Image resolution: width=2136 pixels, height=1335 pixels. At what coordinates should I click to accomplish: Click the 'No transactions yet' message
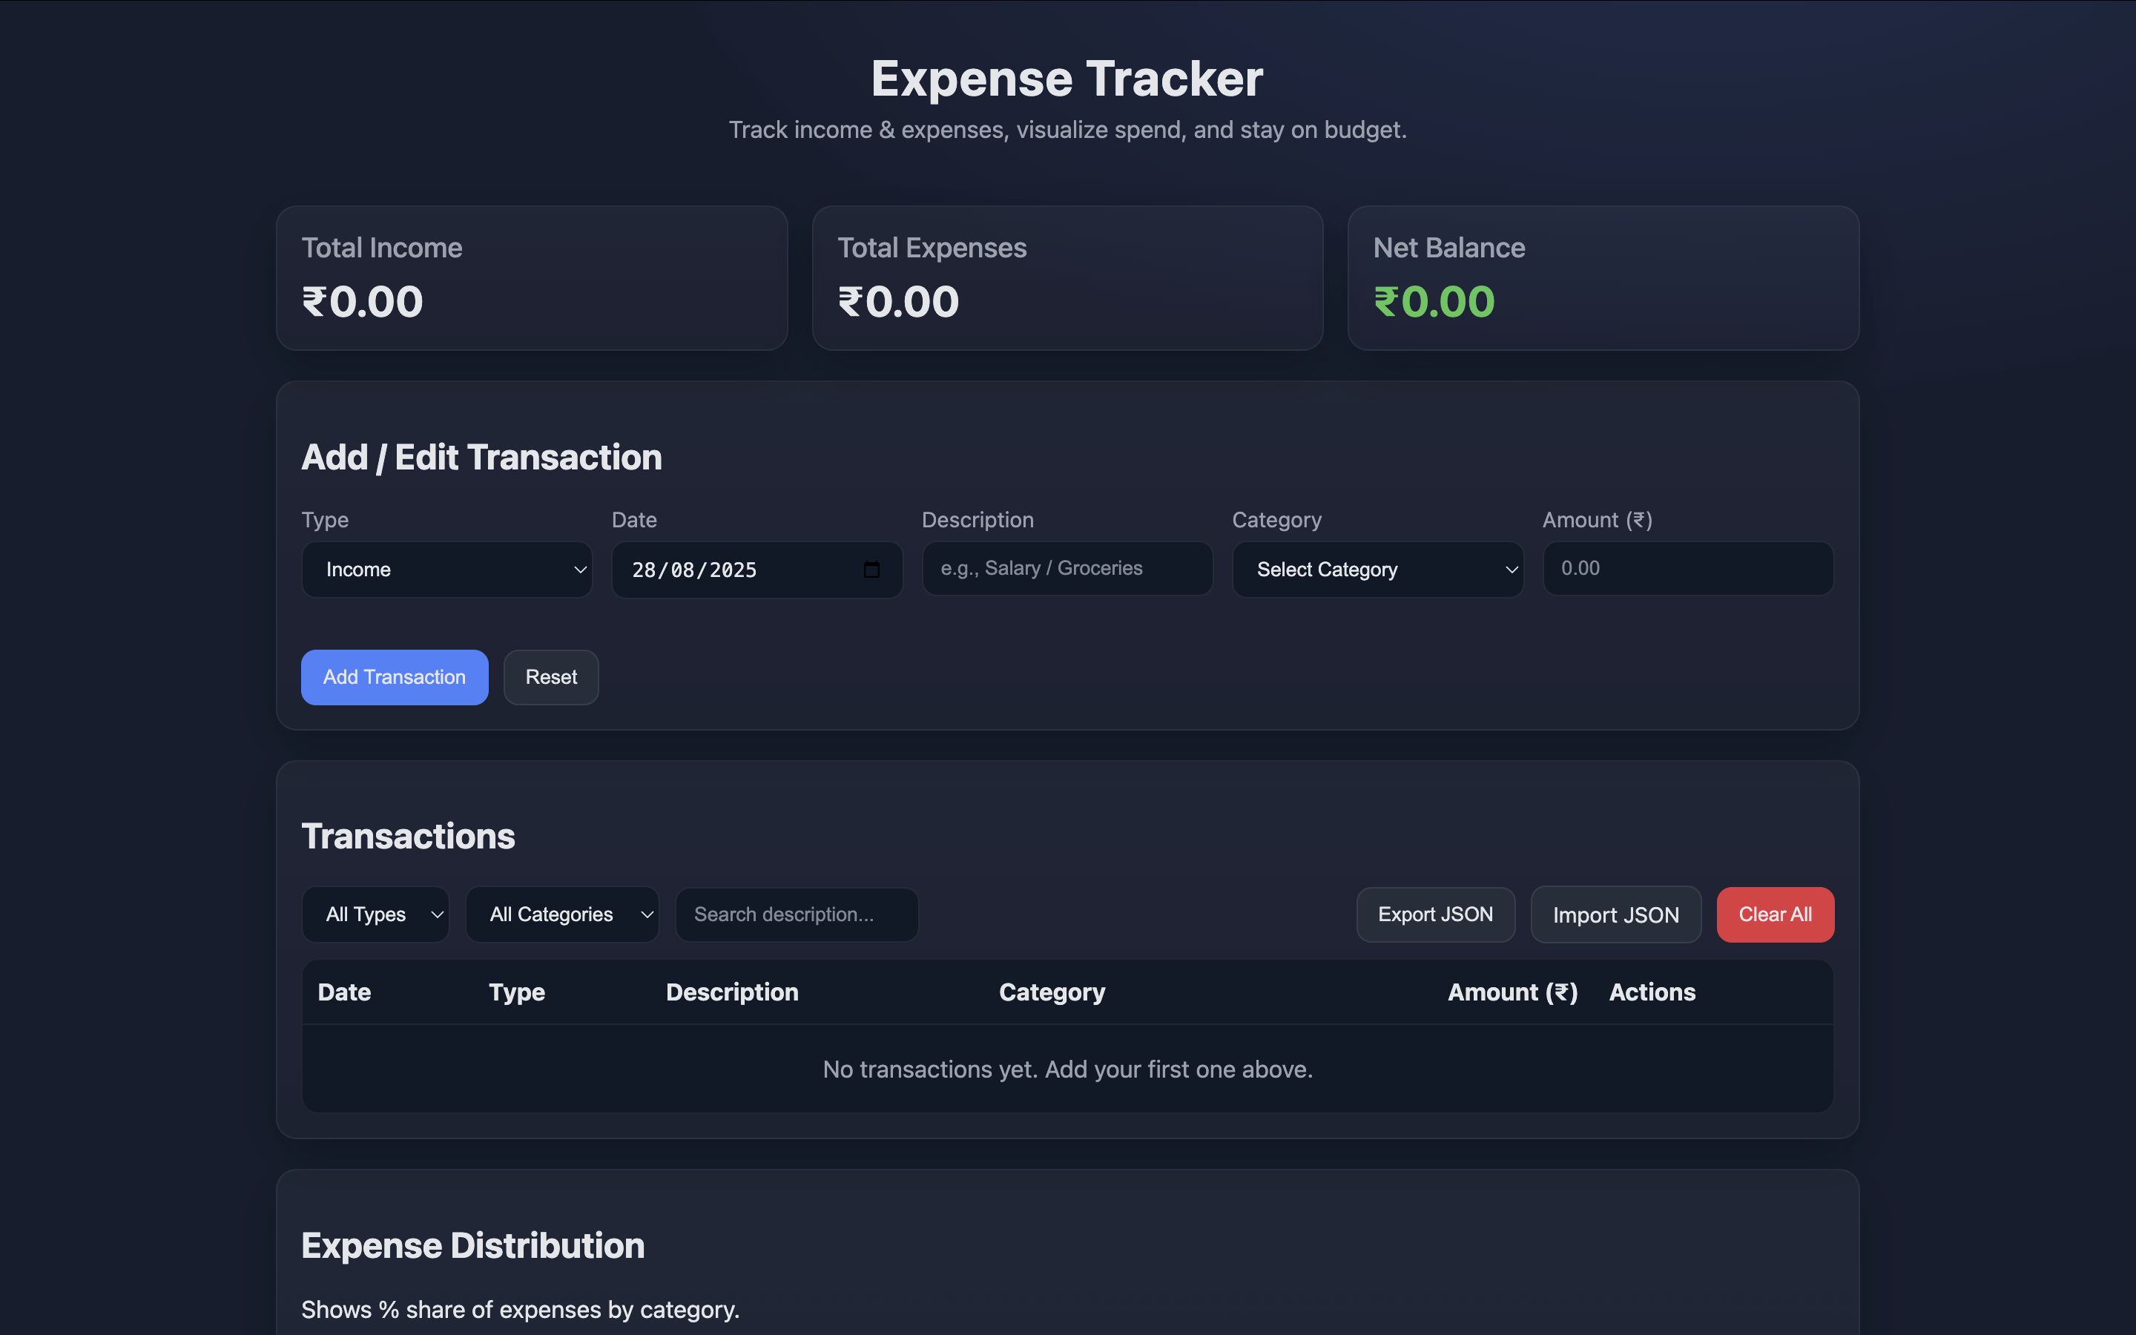pos(1068,1069)
